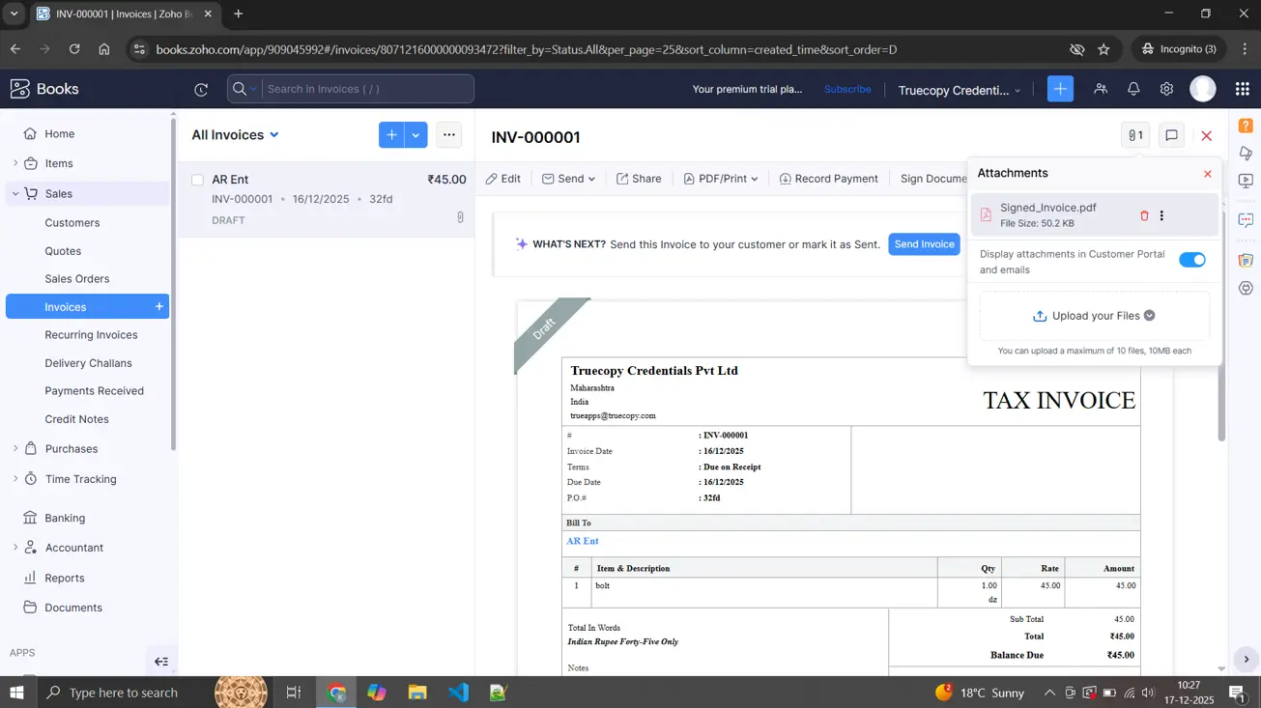Click the Zoho Books logo
Screen dimensions: 1261x708
[44, 89]
